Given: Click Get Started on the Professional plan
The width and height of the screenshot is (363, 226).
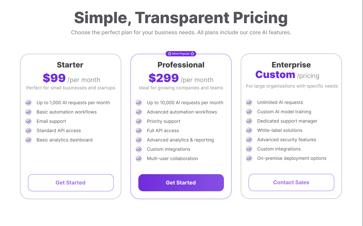Looking at the screenshot, I should pos(181,182).
